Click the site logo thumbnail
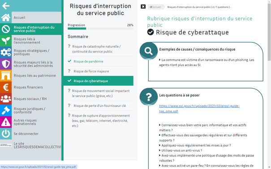 click(x=6, y=145)
